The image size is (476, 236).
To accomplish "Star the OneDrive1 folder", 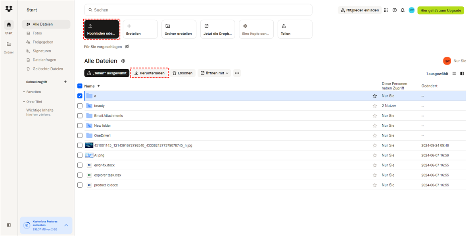I will [x=374, y=135].
